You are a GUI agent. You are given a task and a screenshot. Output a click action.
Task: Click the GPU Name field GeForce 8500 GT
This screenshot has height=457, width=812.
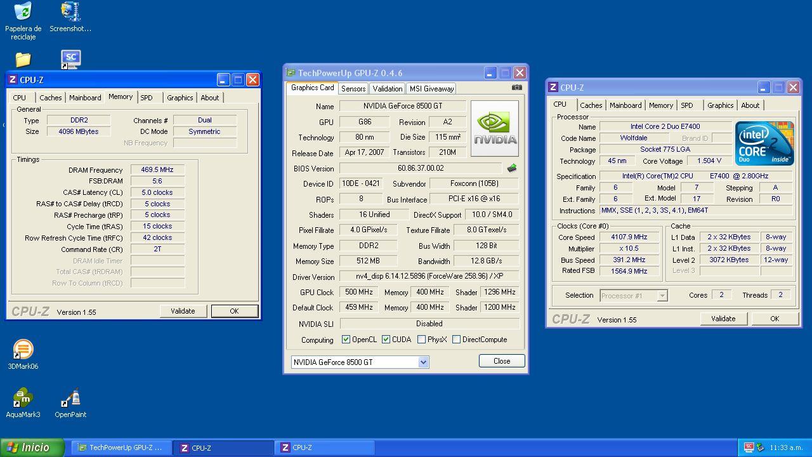pos(403,106)
